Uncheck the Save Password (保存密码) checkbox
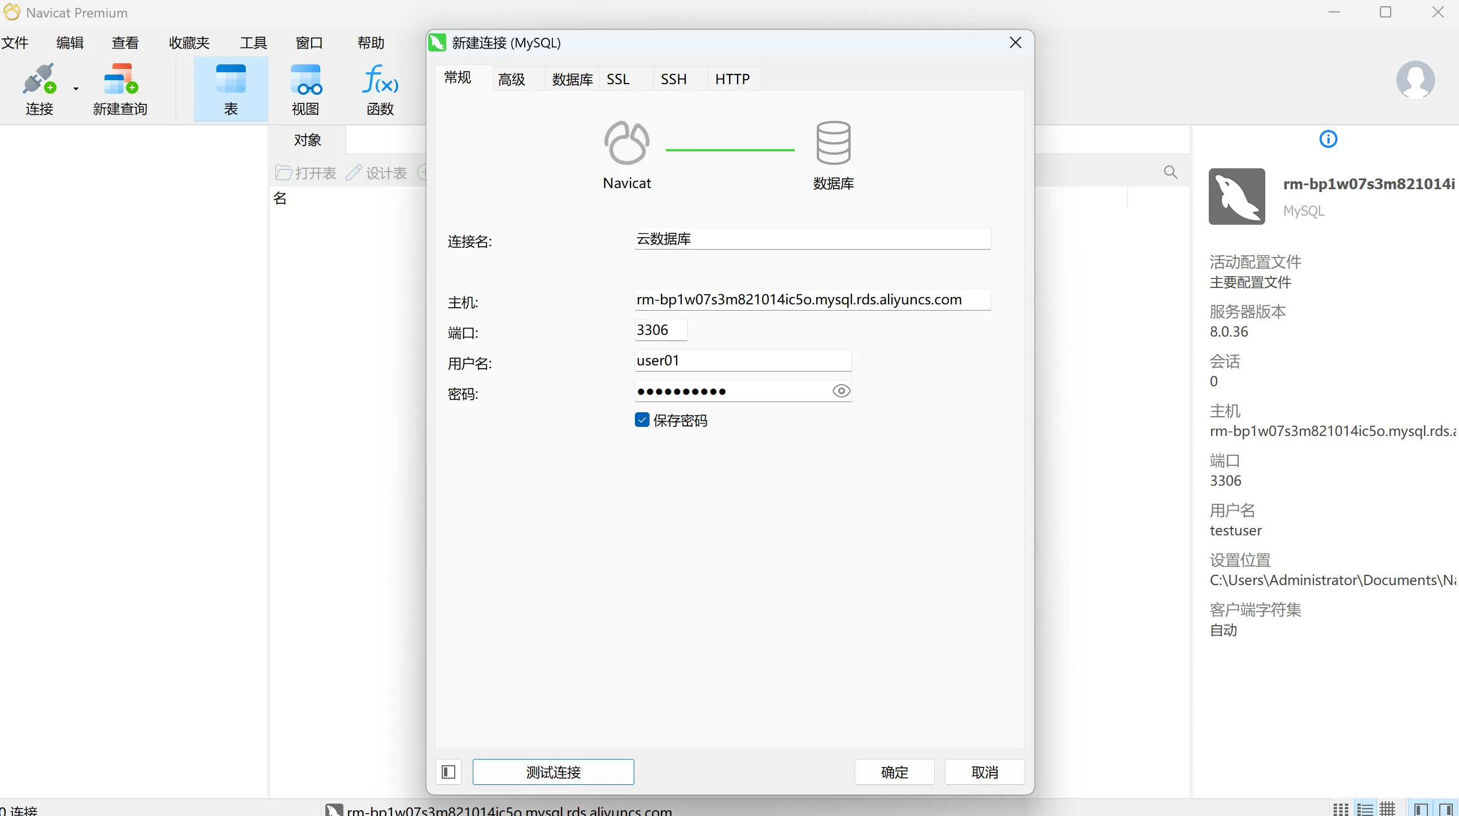Screen dimensions: 1459x816 coord(642,420)
